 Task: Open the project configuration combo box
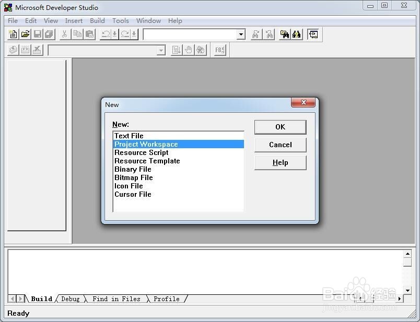107,50
